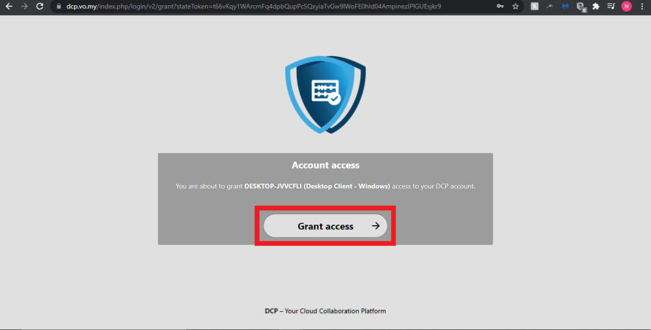This screenshot has height=330, width=651.
Task: Open saved passwords key icon
Action: (x=500, y=7)
